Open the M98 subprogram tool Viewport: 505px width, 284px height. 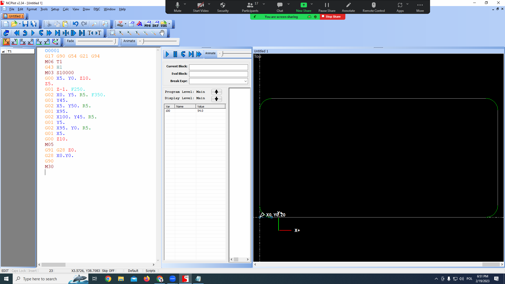pyautogui.click(x=148, y=24)
